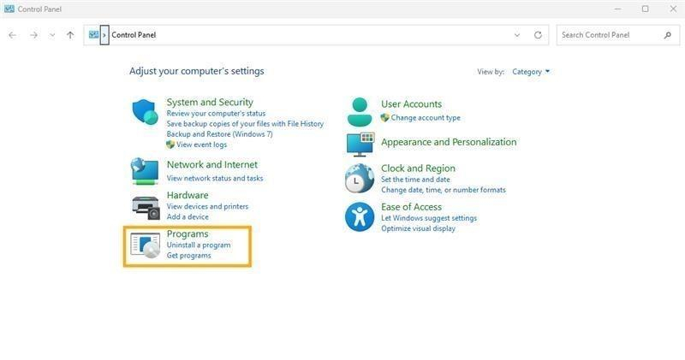Focus the Search Control Panel field
This screenshot has height=360, width=685.
[617, 35]
